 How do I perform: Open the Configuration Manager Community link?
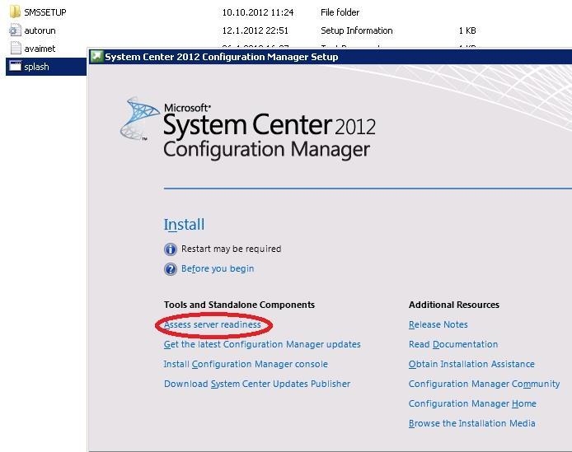click(484, 384)
